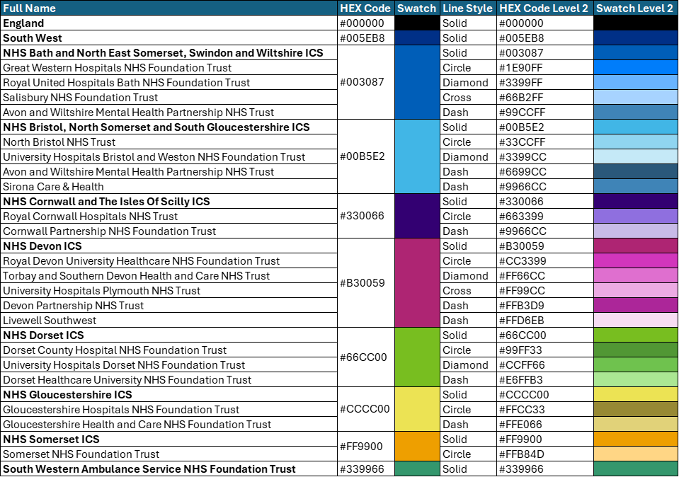Click the #66B2FF hex code cell
Screen dimensions: 679x477
pos(544,98)
